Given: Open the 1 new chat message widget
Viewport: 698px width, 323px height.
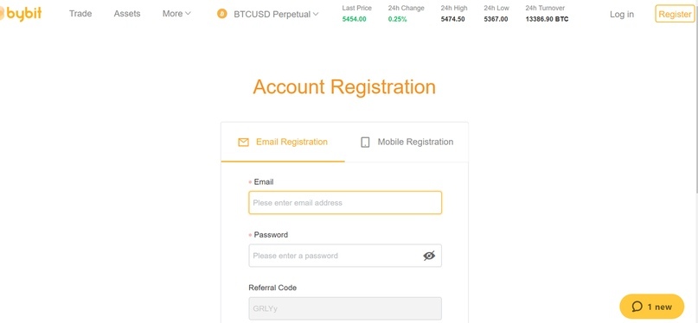Looking at the screenshot, I should [651, 307].
